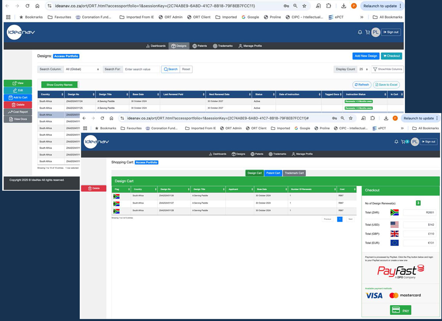Expand bookmarks overflow chevron in back browser
The height and width of the screenshot is (321, 442).
pos(362,17)
